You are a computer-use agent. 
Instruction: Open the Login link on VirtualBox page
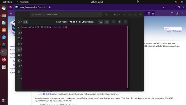coord(169,31)
